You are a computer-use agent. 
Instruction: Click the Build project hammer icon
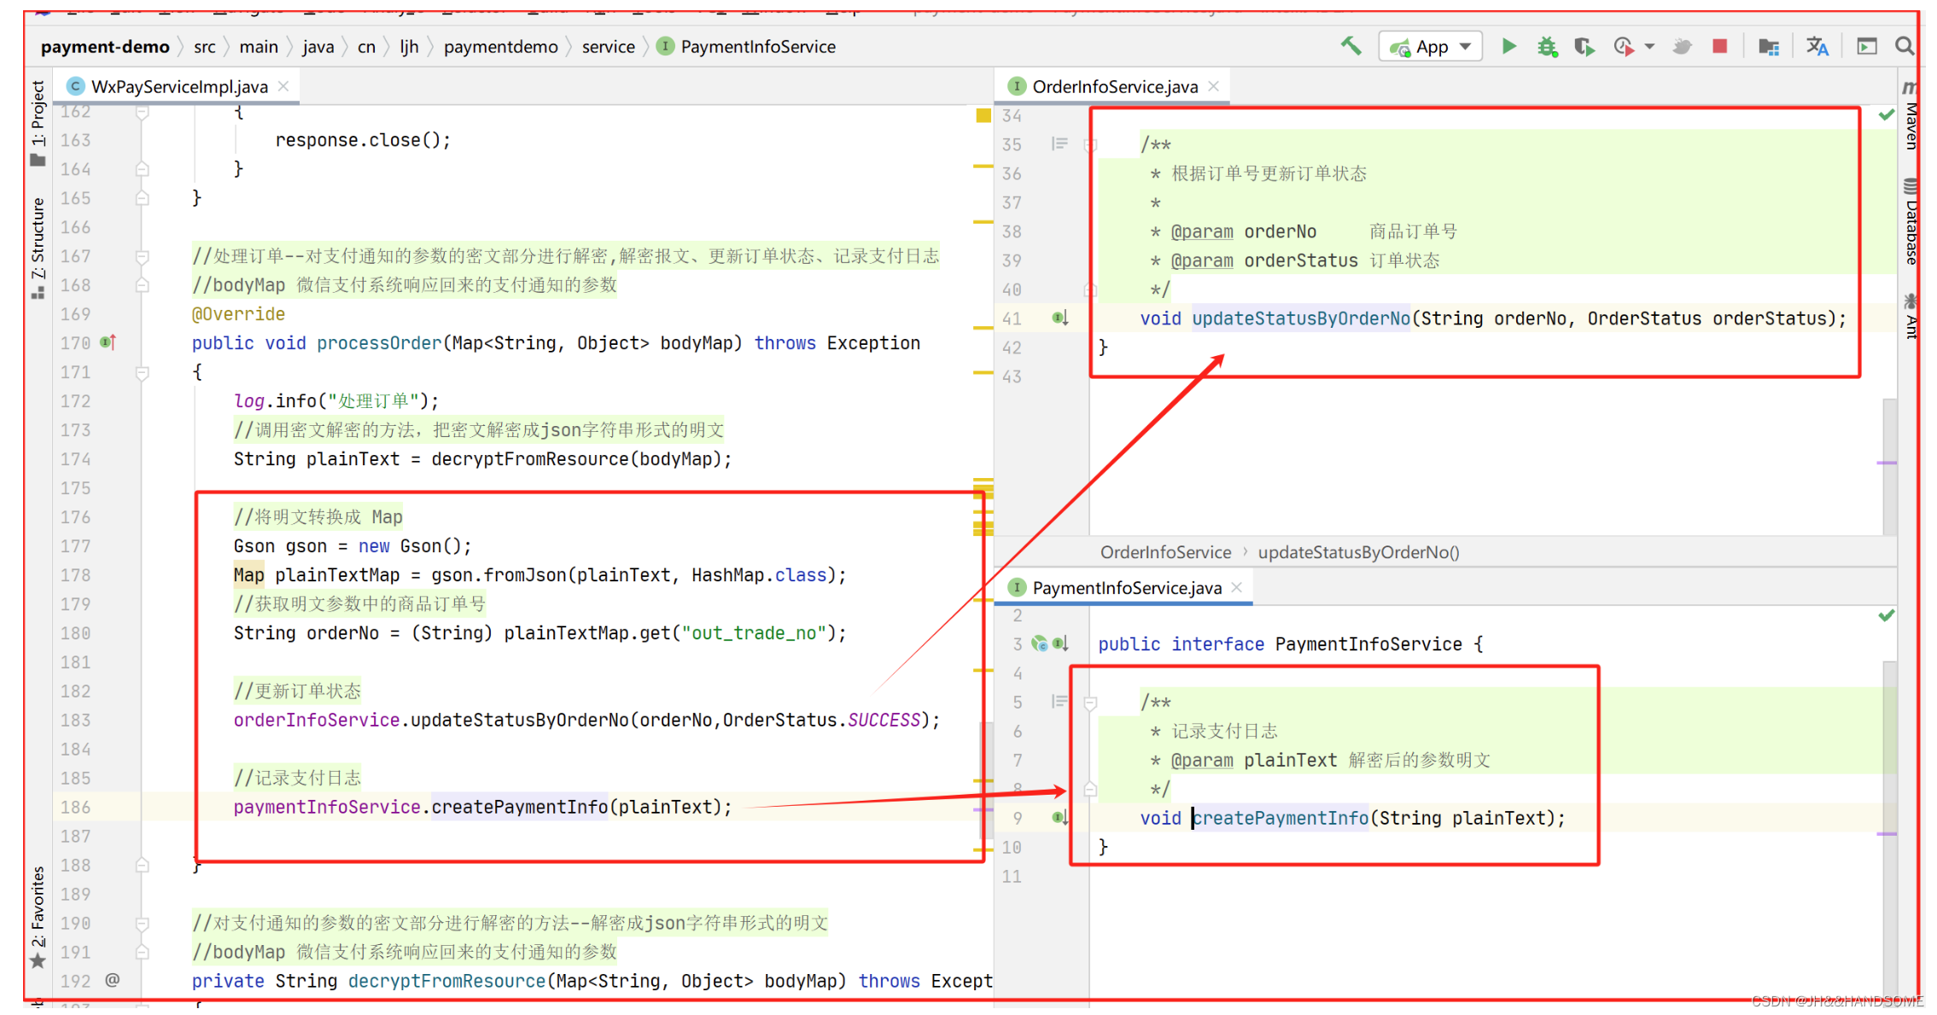coord(1351,46)
